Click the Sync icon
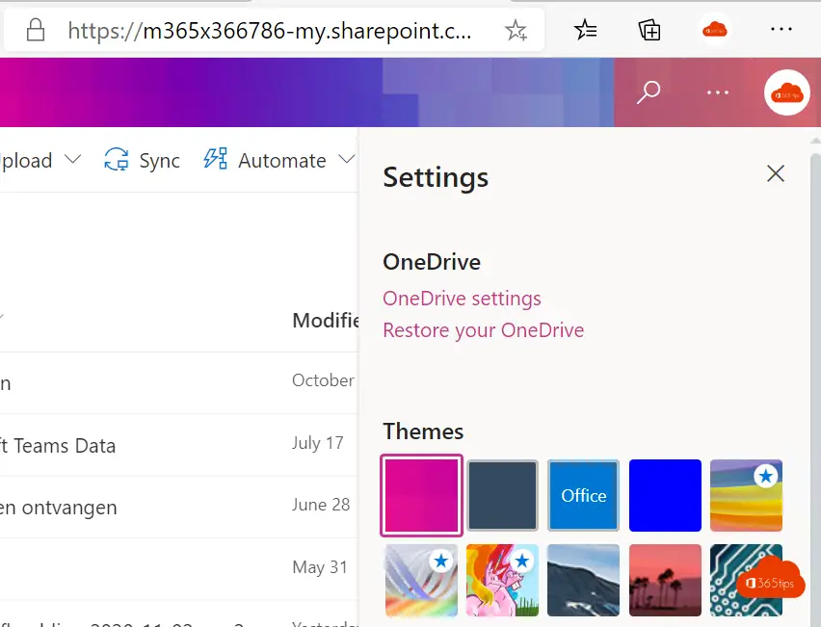This screenshot has width=821, height=627. (x=117, y=160)
